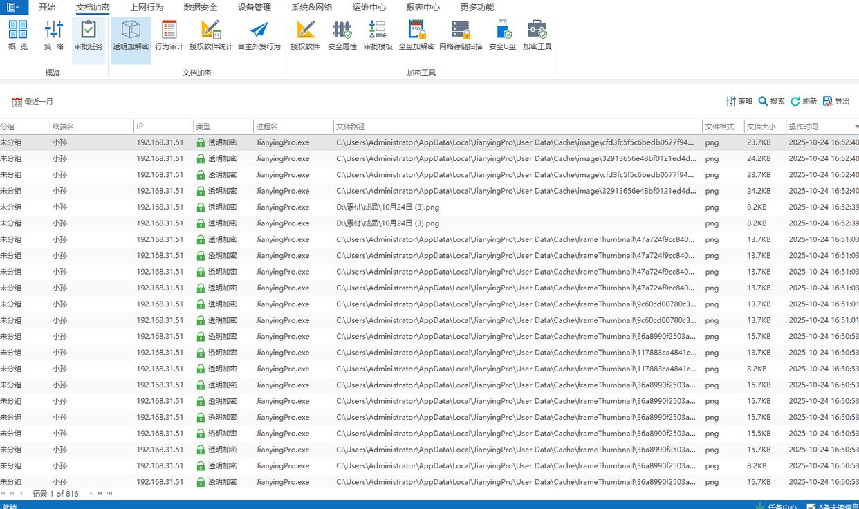
Task: Select the 透明加解密 cube icon
Action: click(131, 35)
